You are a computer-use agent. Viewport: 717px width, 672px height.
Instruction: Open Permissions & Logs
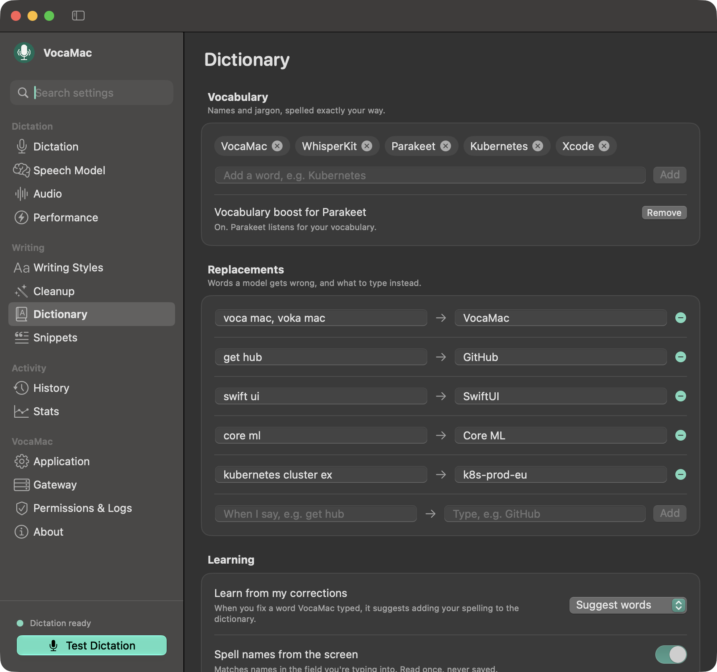pos(92,508)
